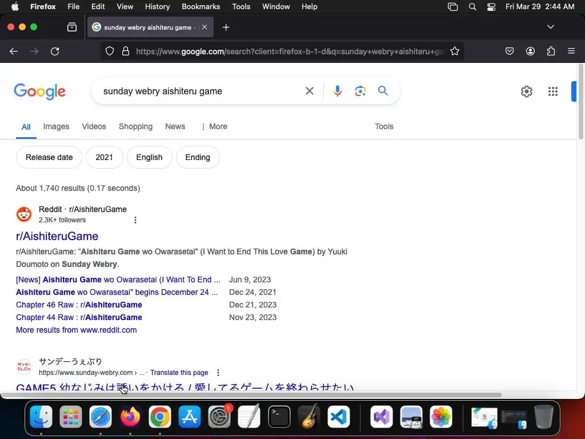This screenshot has height=439, width=585.
Task: Open options for the Sunday Webry result
Action: pyautogui.click(x=218, y=373)
